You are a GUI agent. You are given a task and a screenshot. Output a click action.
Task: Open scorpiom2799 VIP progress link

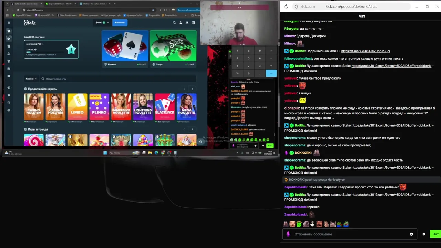(x=35, y=44)
